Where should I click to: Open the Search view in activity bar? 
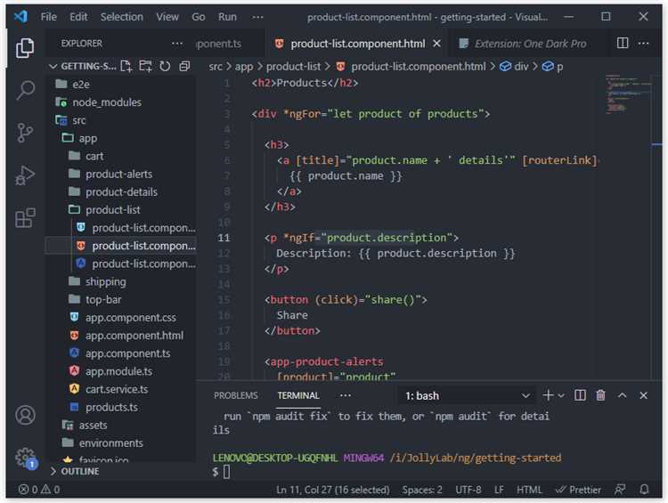[25, 90]
